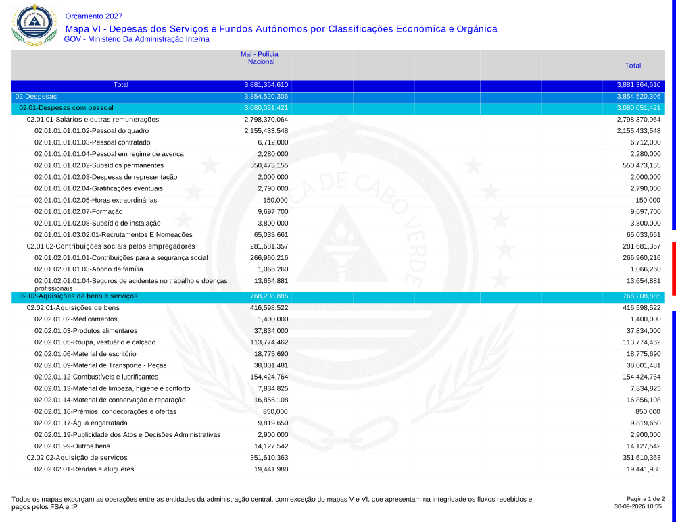Click the 'Pagina 1 de 2' page indicator

[x=646, y=499]
